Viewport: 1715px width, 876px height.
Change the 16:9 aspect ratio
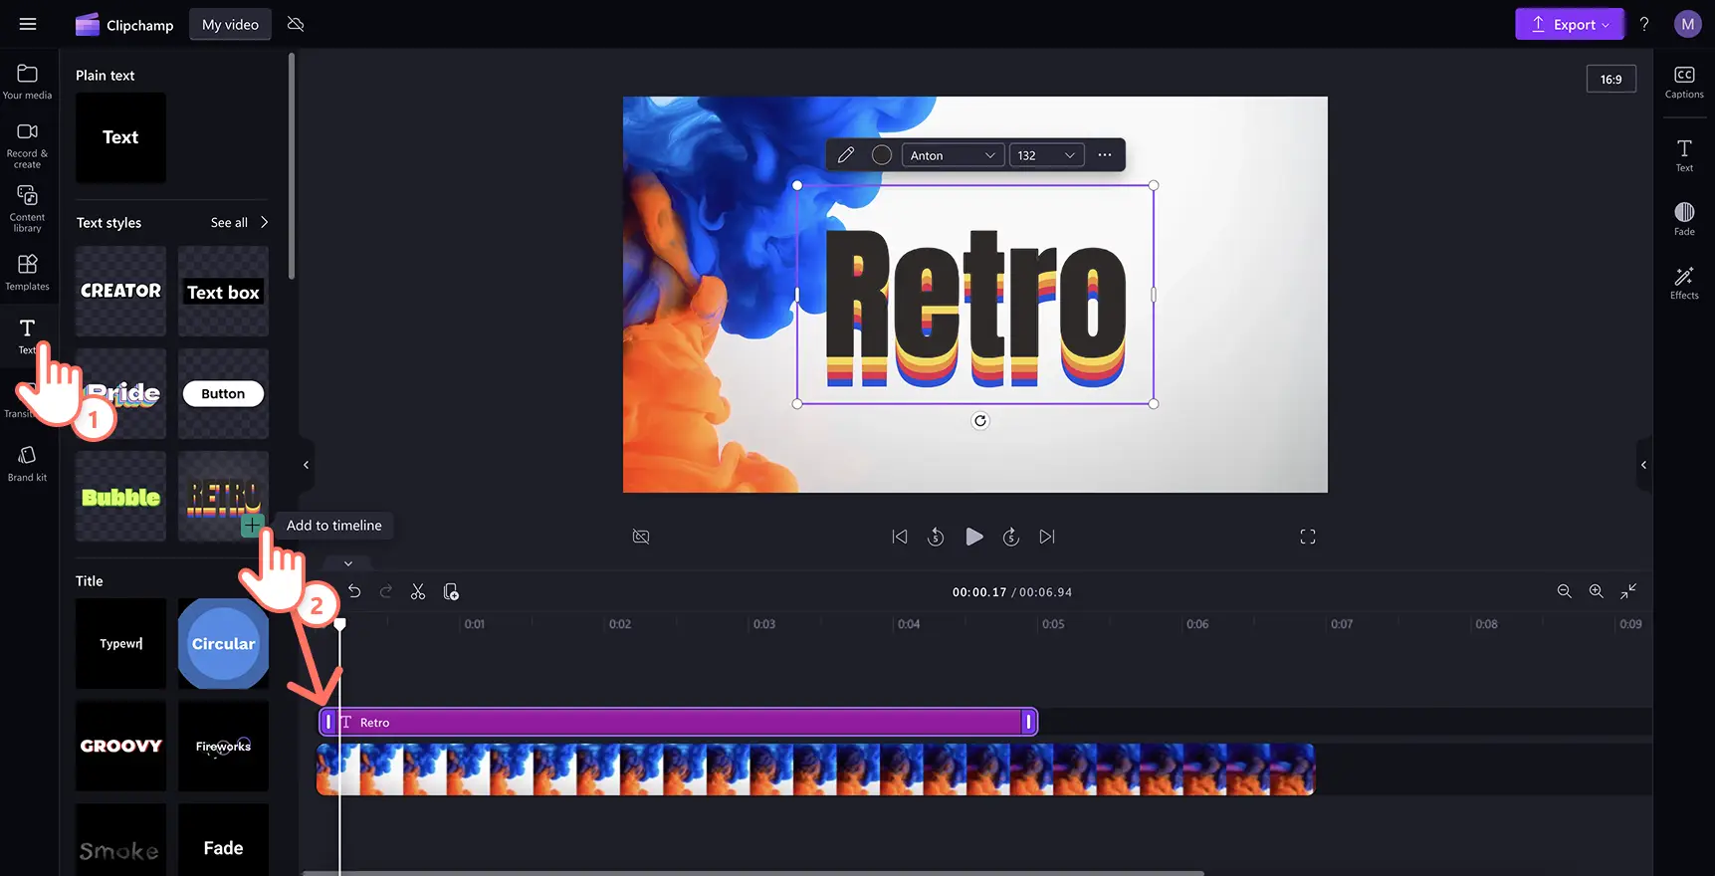point(1610,79)
